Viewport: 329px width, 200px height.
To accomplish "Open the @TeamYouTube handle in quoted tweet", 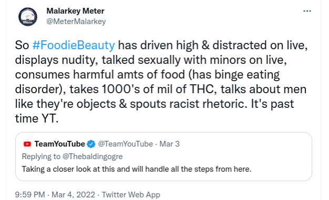I will point(125,144).
